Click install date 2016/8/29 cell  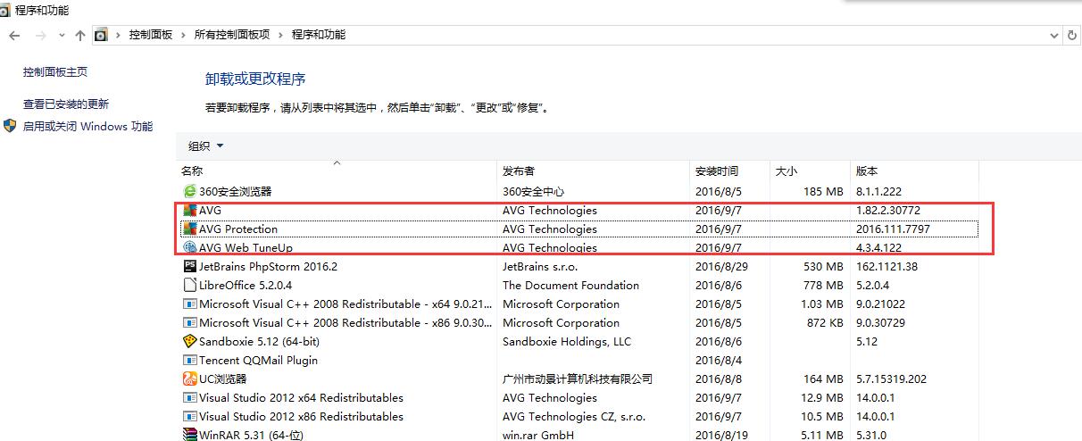[721, 267]
